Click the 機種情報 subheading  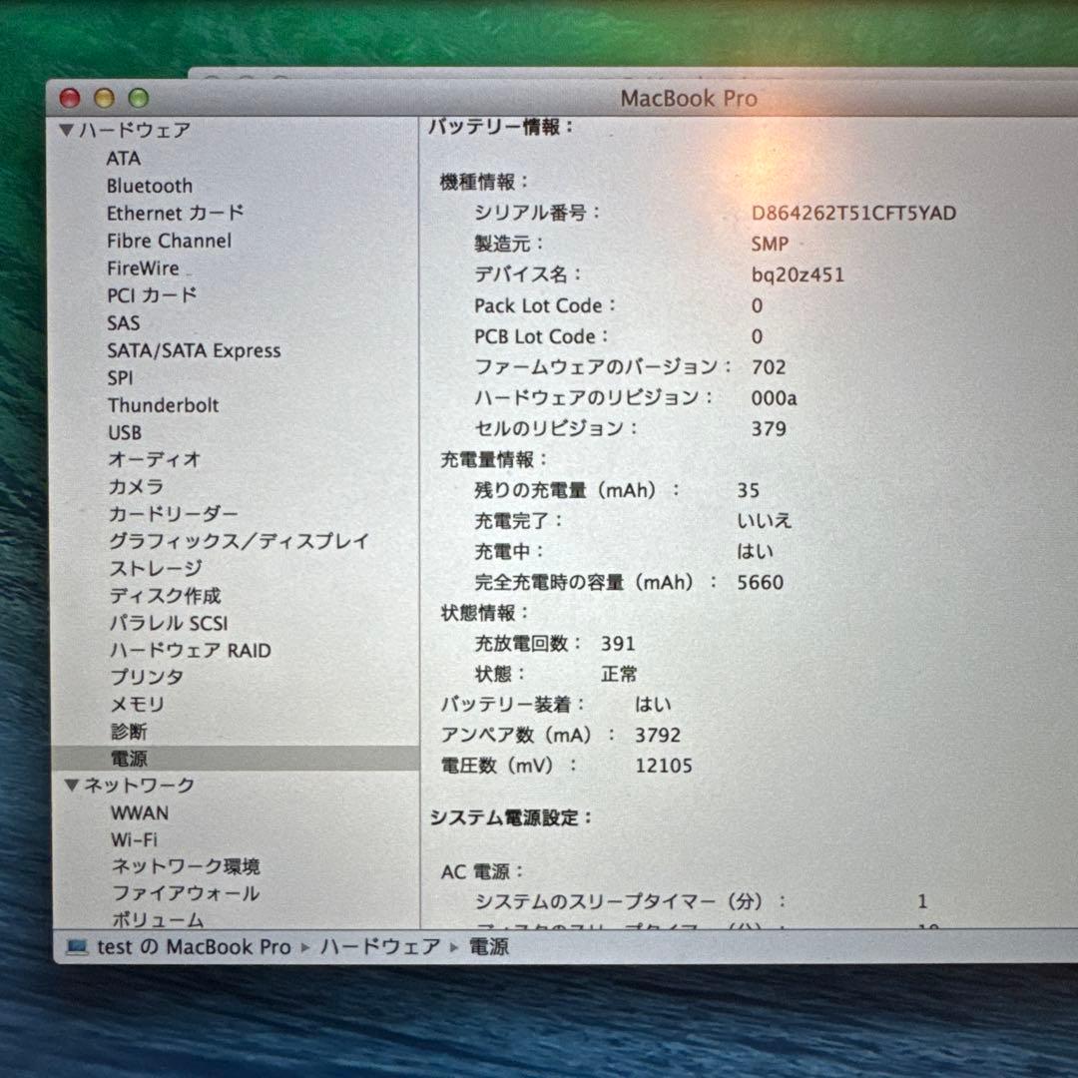[485, 183]
